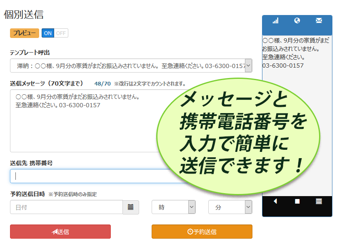This screenshot has width=342, height=242.
Task: Click the ※改行は2文字でカウントされます note
Action: 150,83
